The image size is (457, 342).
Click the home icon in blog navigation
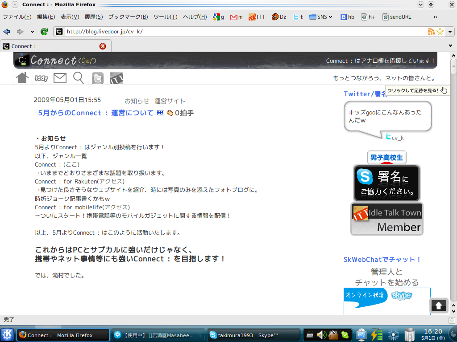[x=22, y=77]
